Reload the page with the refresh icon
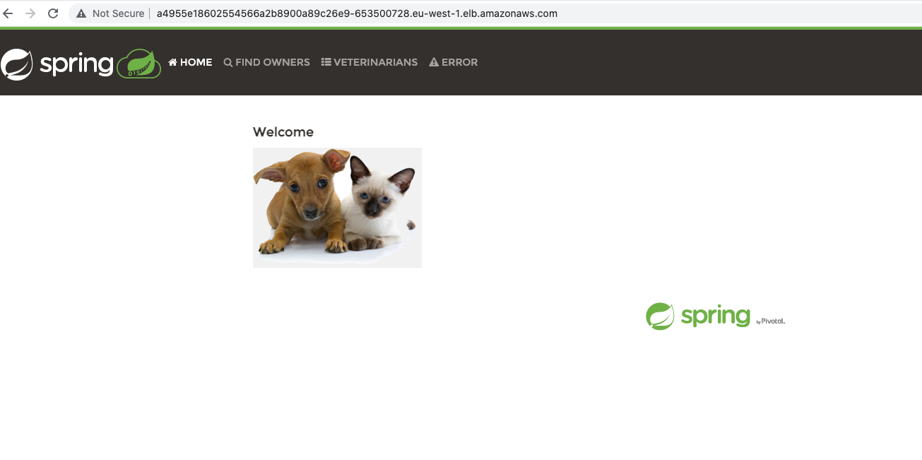922x460 pixels. 53,13
